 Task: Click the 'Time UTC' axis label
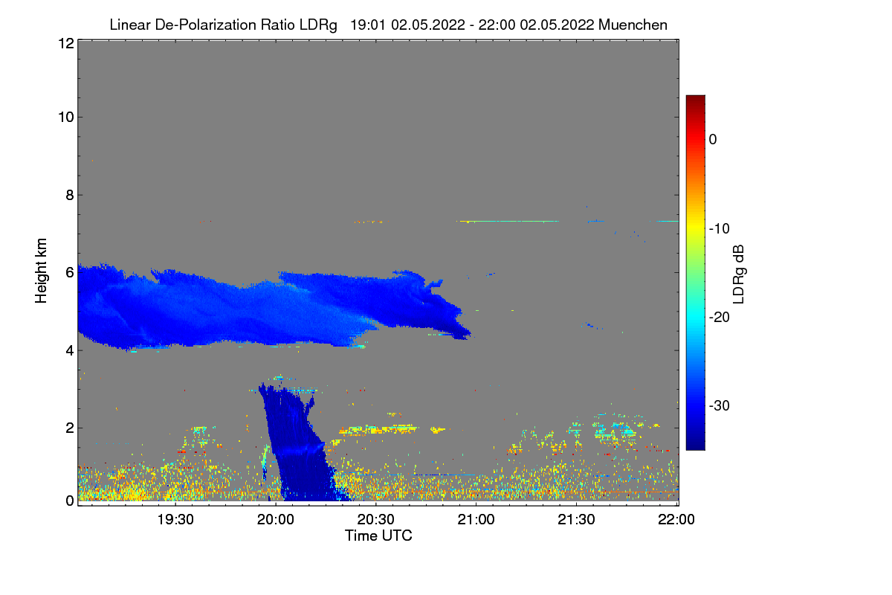point(378,535)
